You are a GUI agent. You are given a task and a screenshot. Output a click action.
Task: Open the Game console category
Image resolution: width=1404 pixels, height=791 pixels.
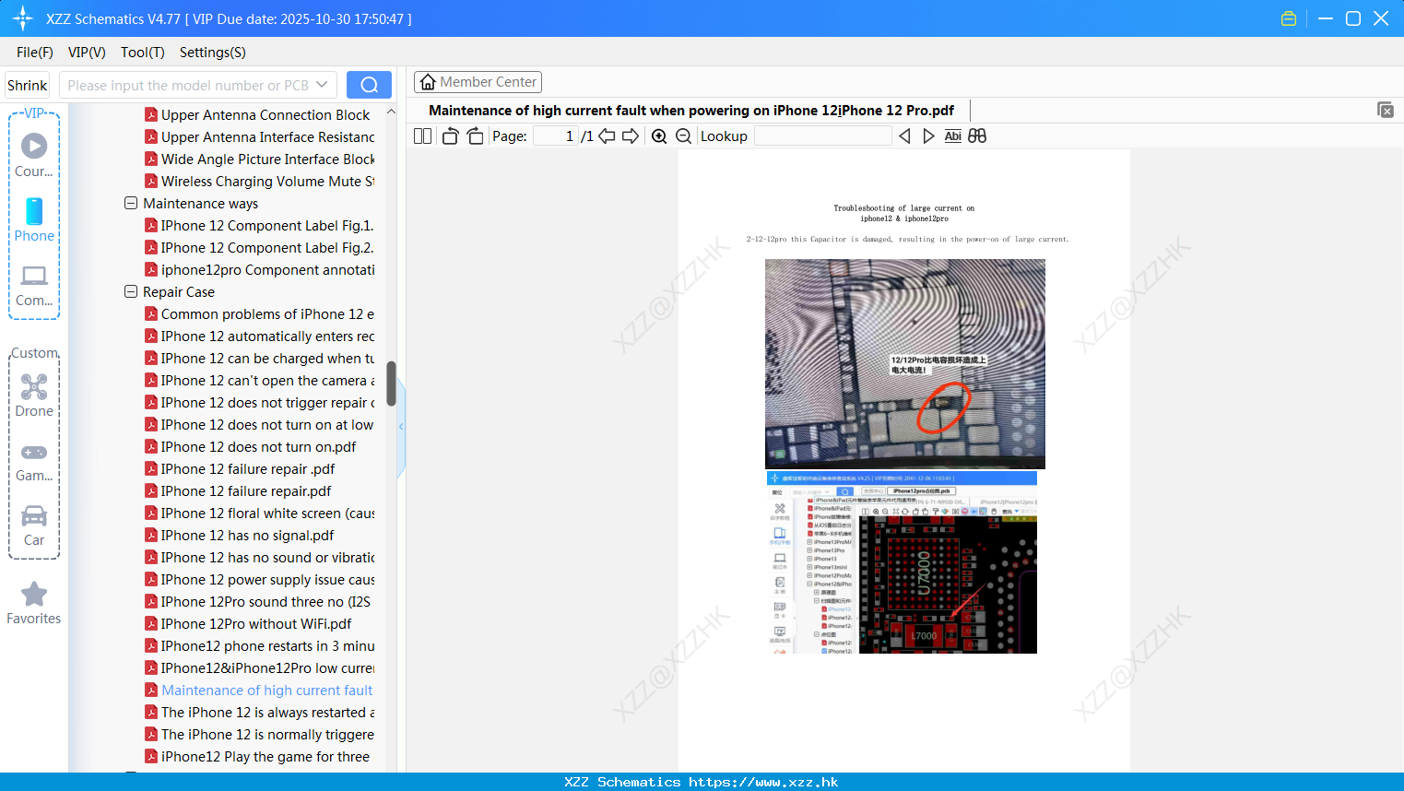click(34, 461)
